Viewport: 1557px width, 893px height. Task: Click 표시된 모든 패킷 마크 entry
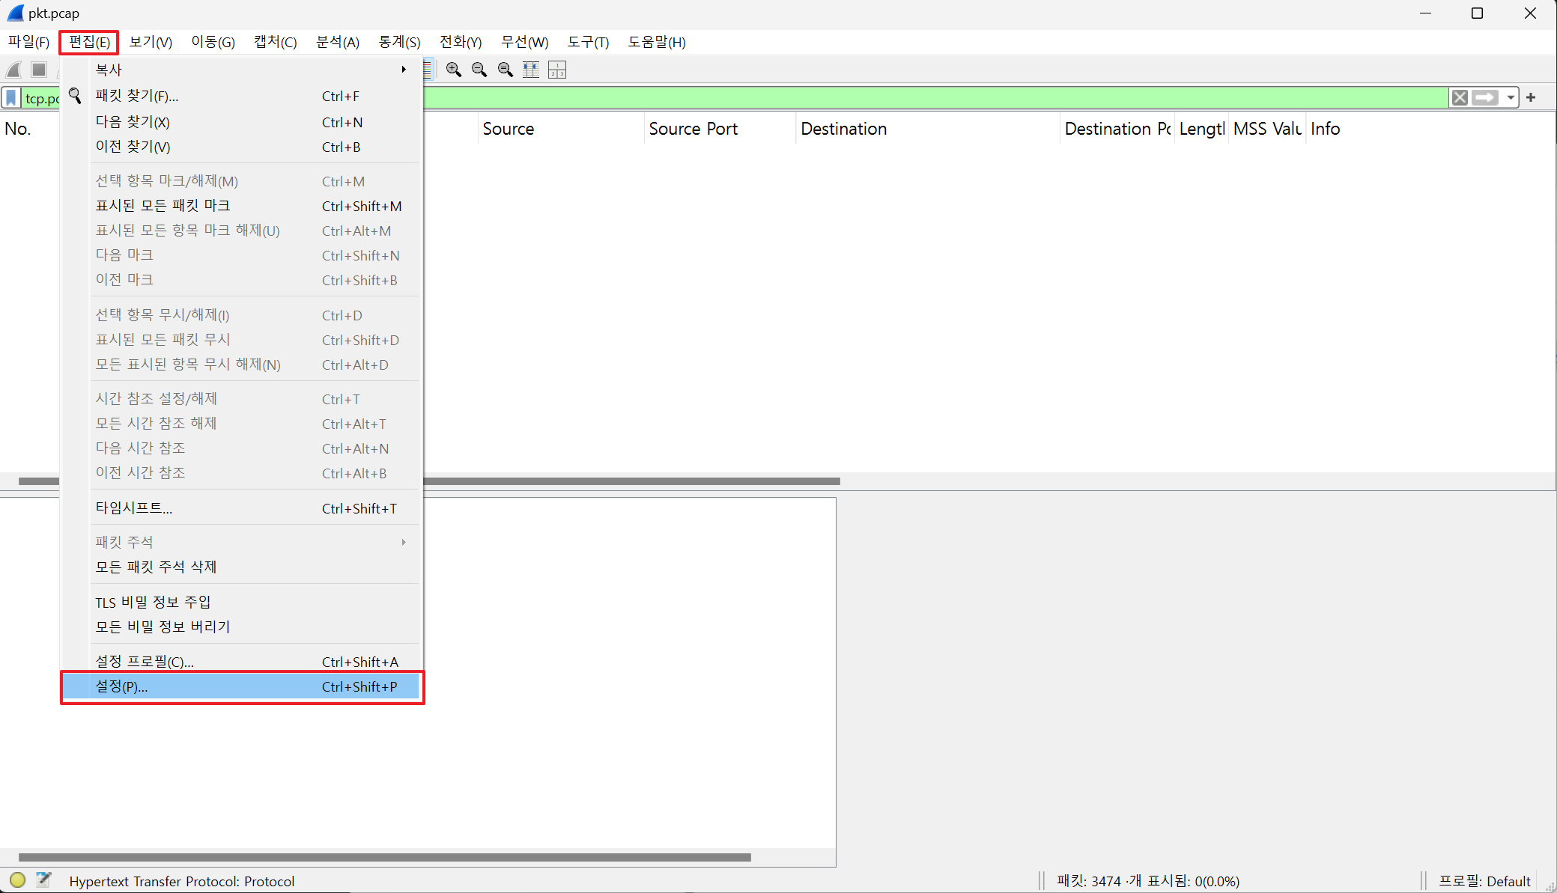[163, 206]
